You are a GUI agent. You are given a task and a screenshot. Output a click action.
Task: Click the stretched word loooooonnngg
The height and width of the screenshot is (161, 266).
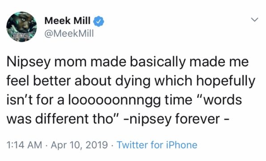(114, 100)
